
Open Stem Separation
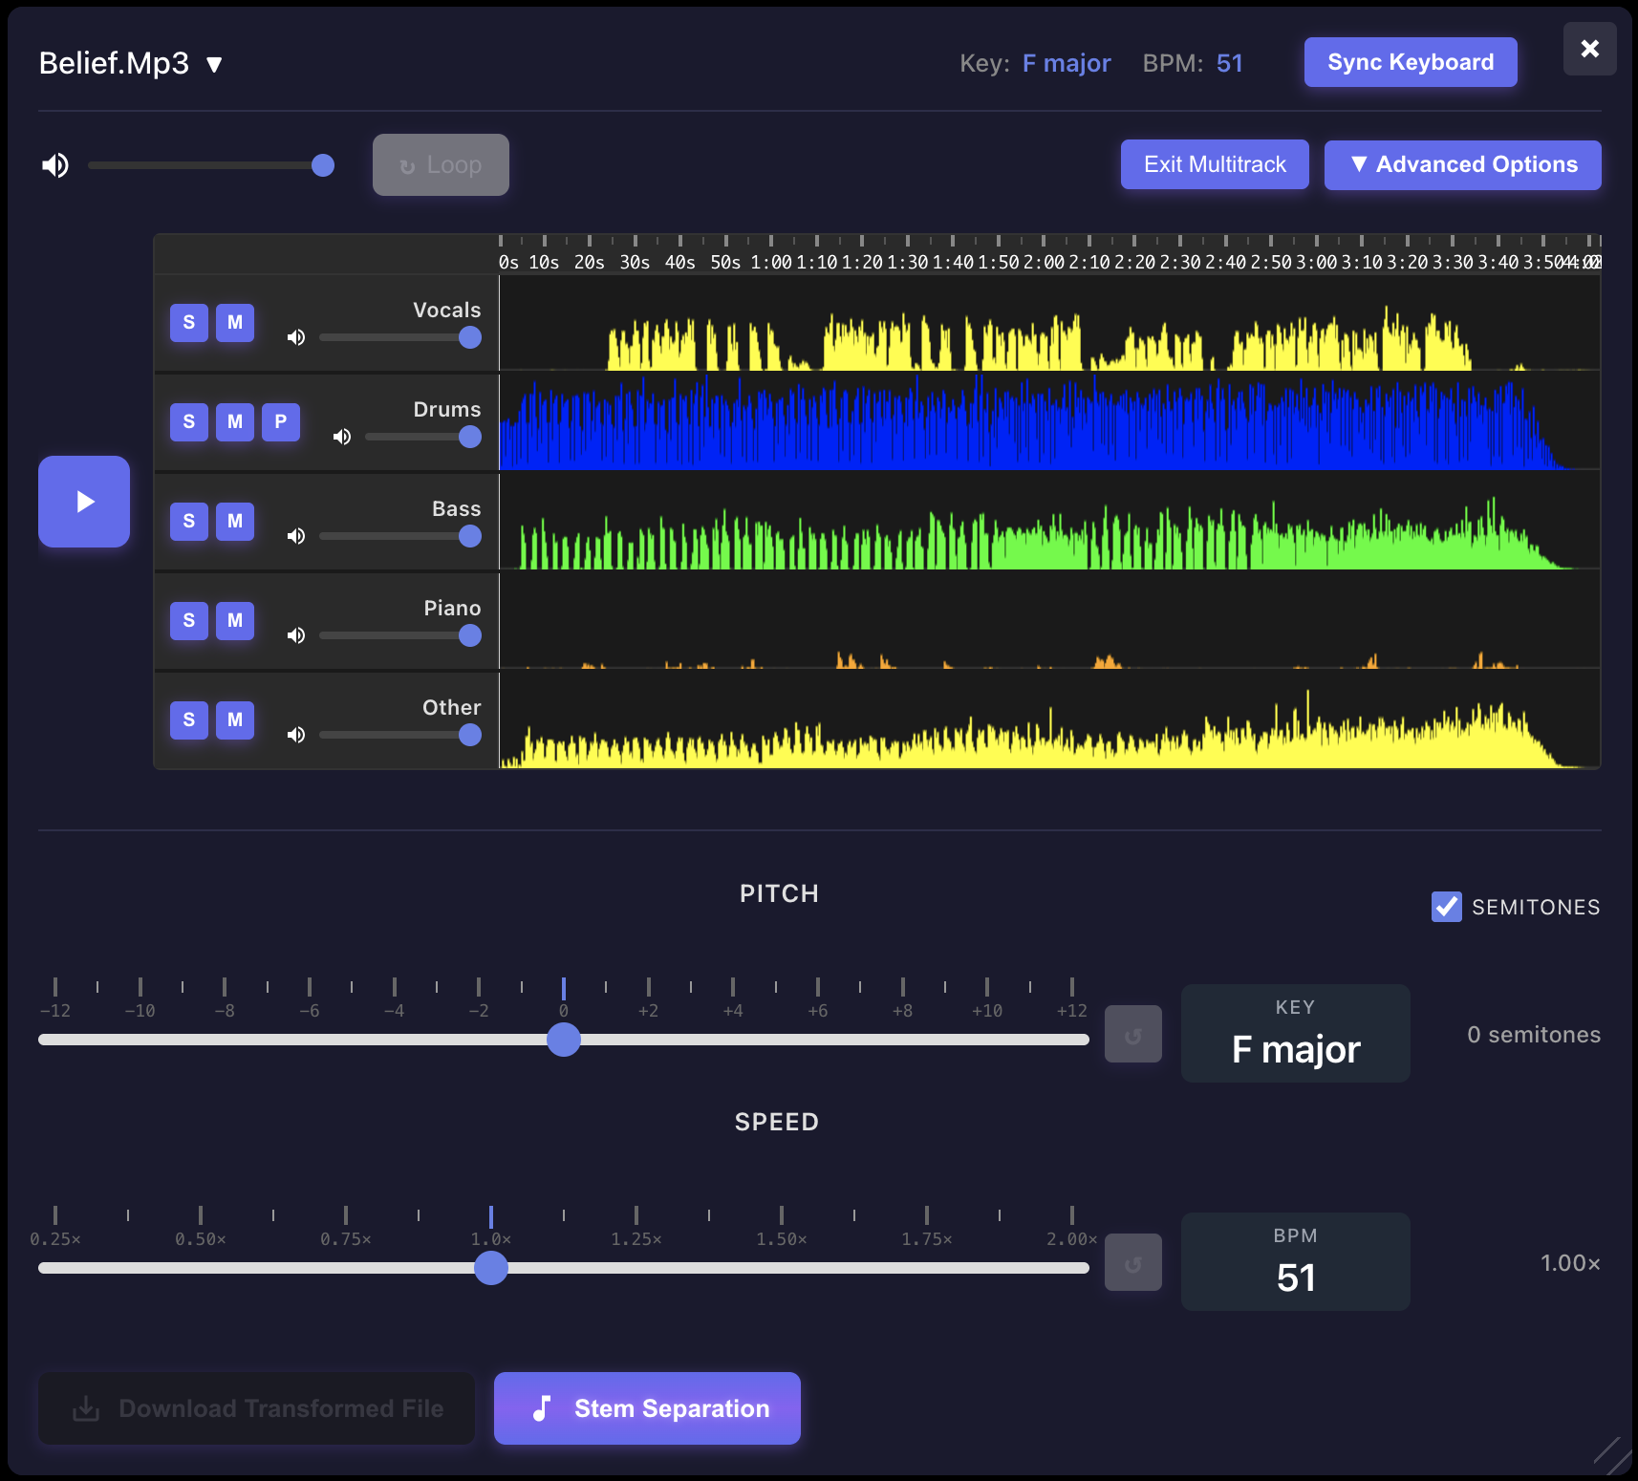[x=647, y=1408]
